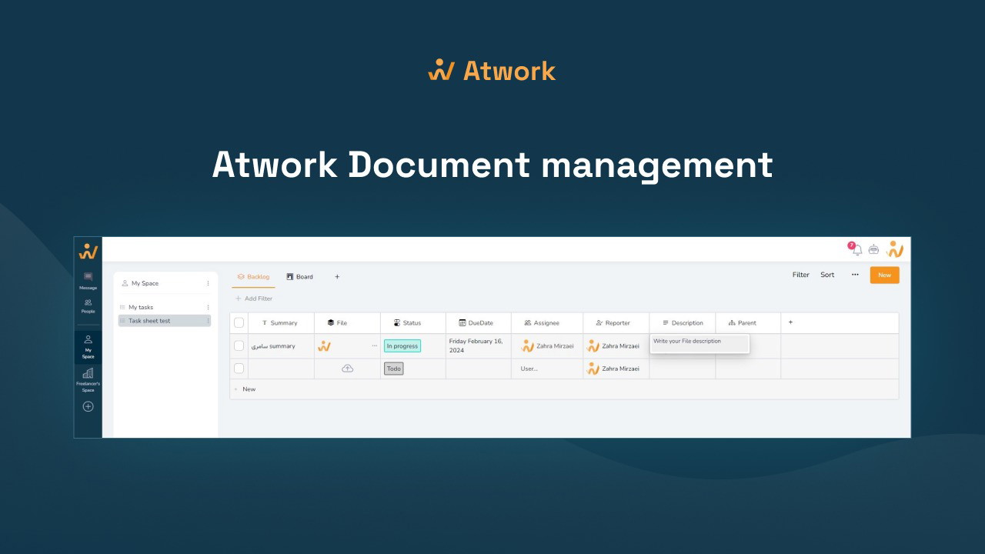Open user profile avatar top right
This screenshot has height=554, width=985.
click(x=894, y=249)
